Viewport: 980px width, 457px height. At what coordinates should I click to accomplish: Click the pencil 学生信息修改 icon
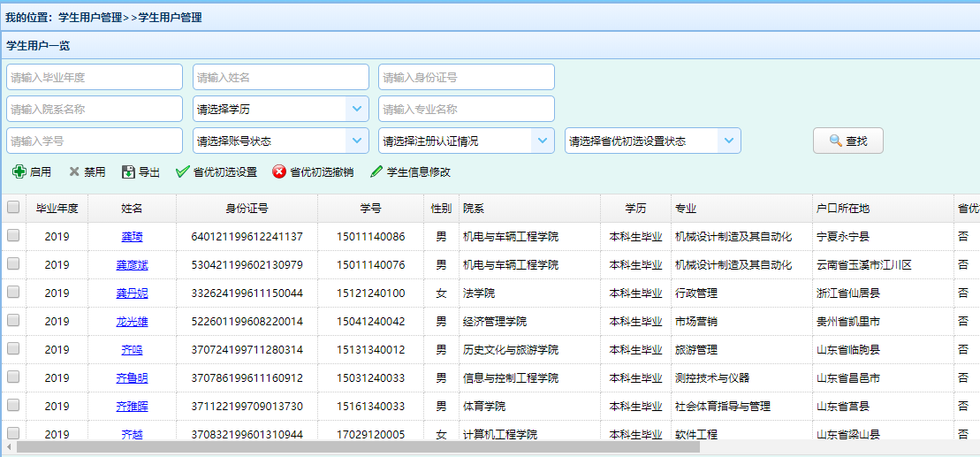(x=376, y=172)
